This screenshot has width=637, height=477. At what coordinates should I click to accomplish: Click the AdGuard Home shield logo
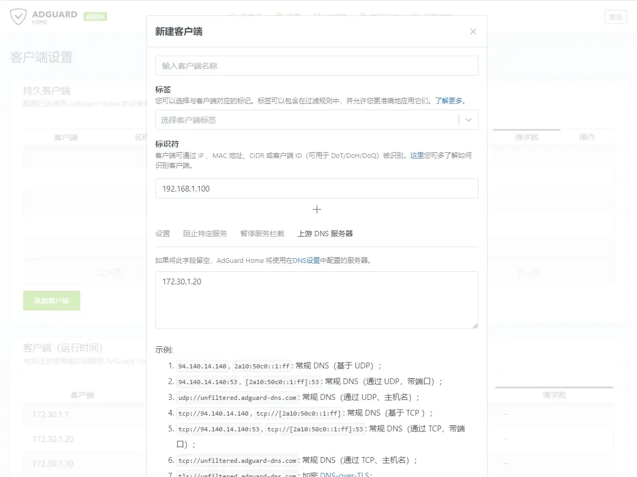tap(18, 17)
